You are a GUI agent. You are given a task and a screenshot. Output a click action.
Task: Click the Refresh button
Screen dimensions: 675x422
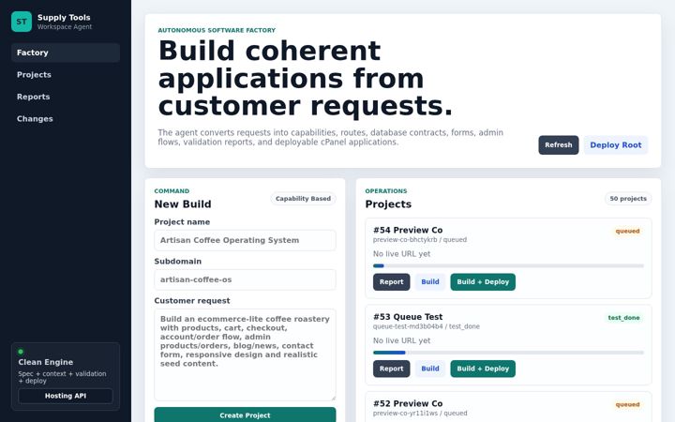tap(559, 145)
